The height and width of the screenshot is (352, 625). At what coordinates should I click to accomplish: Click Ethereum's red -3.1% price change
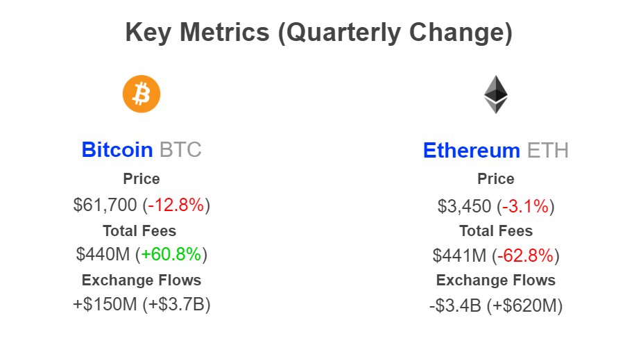coord(526,206)
